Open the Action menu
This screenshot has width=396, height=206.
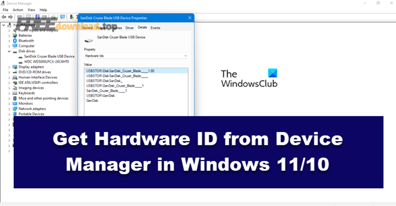[18, 10]
